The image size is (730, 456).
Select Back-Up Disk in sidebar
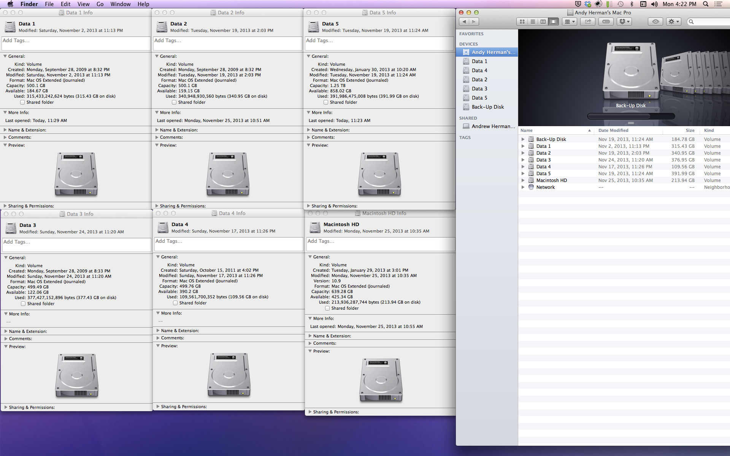click(487, 107)
